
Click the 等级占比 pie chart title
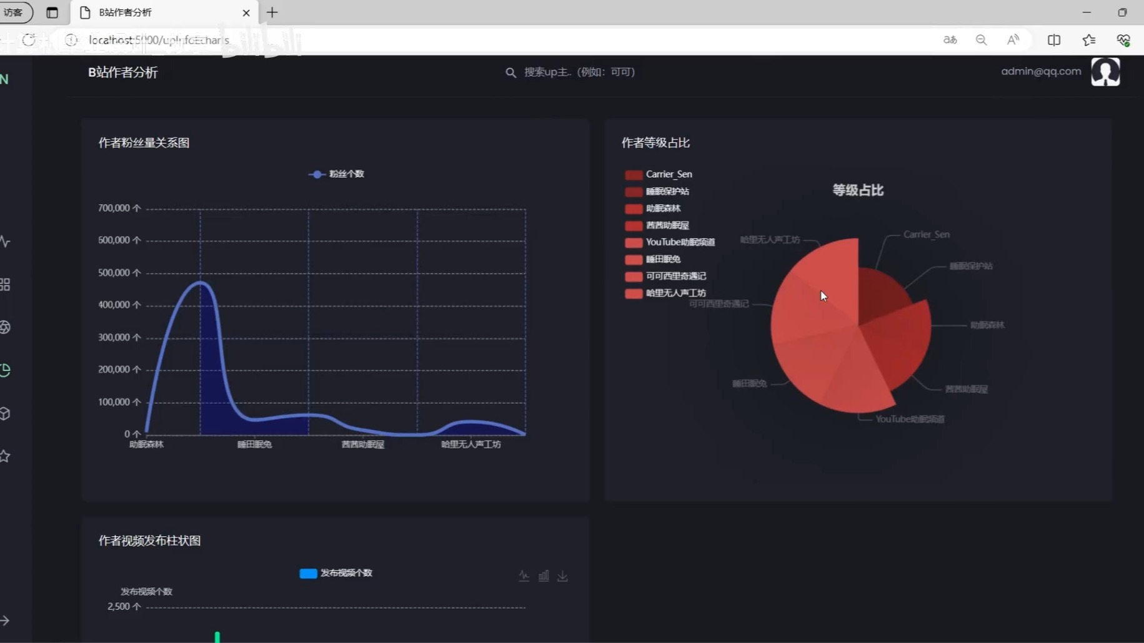(x=858, y=190)
